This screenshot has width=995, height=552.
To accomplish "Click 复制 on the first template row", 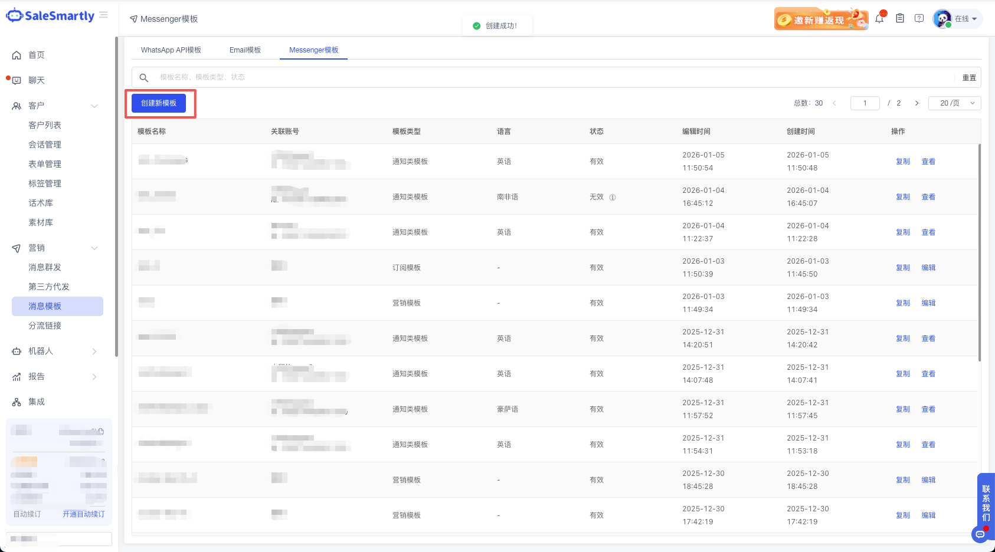I will pyautogui.click(x=902, y=160).
